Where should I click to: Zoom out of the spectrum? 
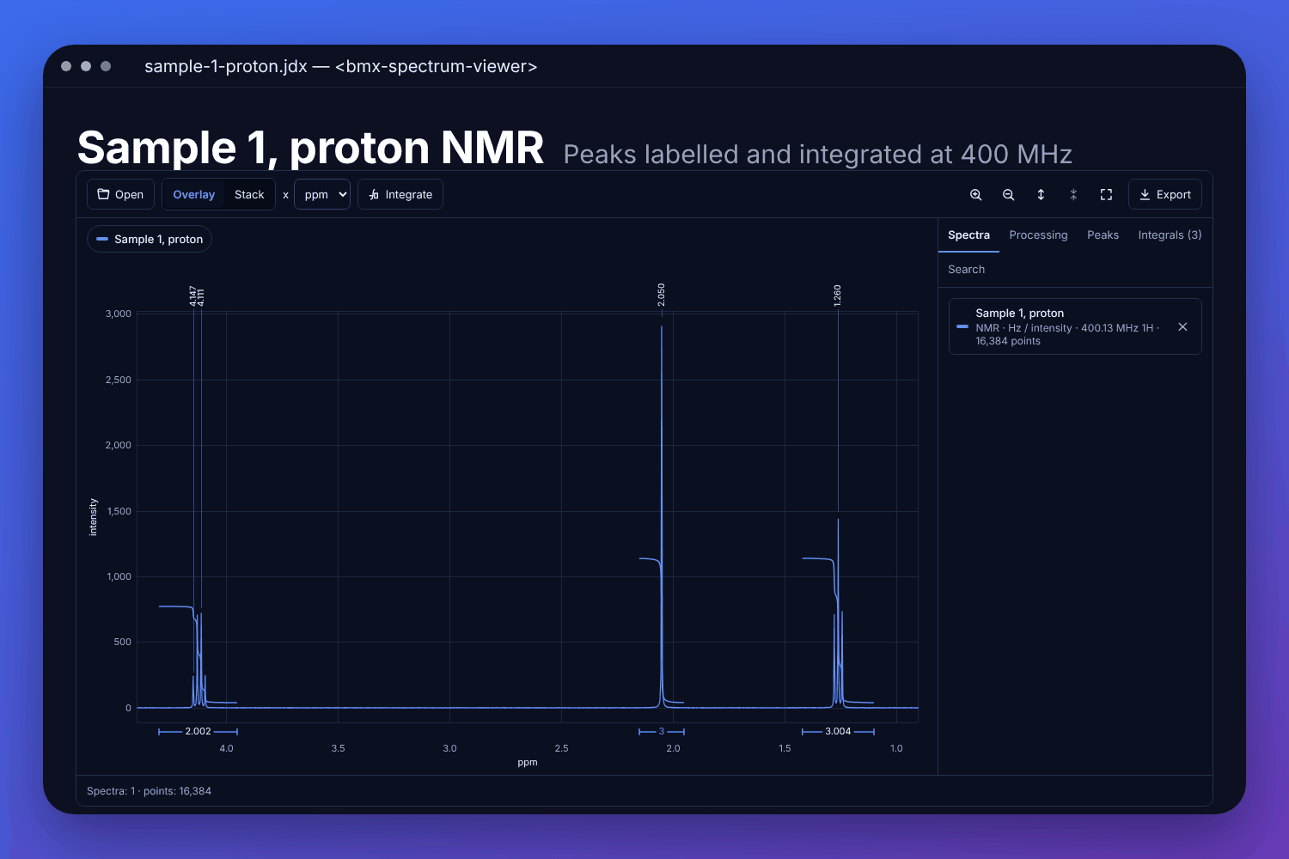[x=1009, y=195]
